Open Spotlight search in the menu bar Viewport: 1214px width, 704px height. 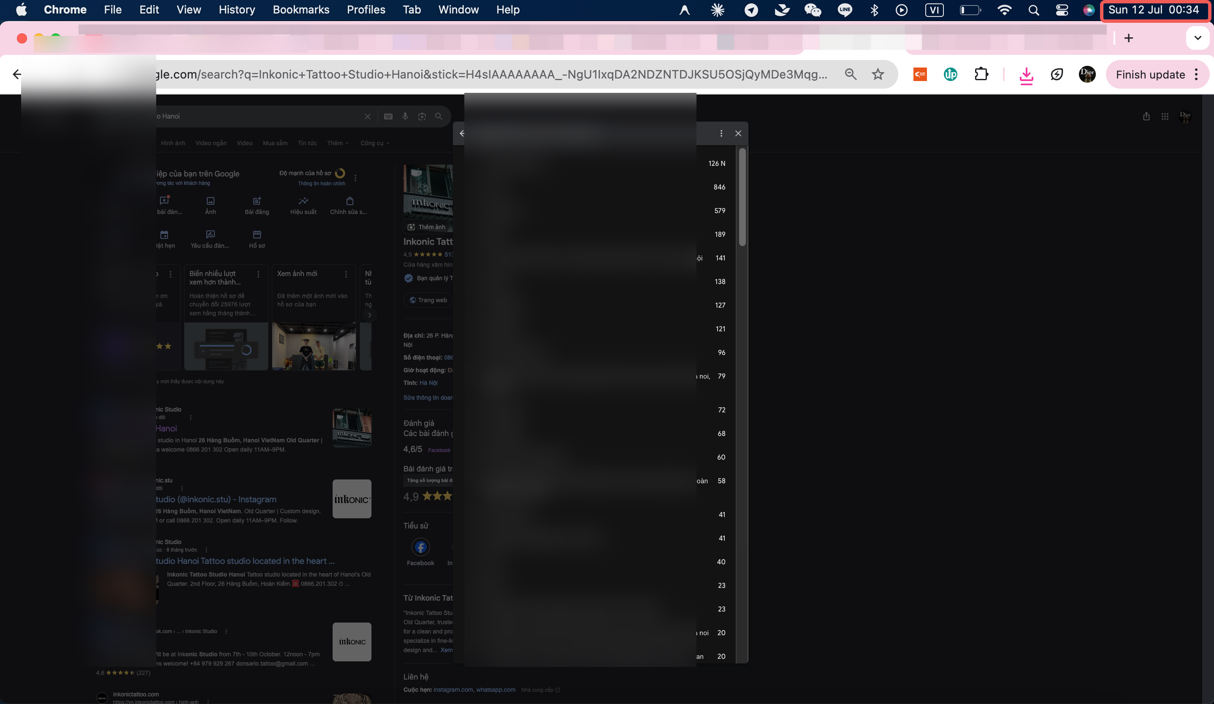tap(1033, 10)
